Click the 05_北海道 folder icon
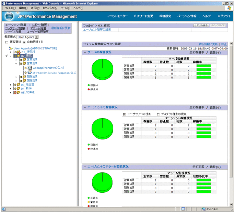The image size is (235, 213). coord(18,92)
